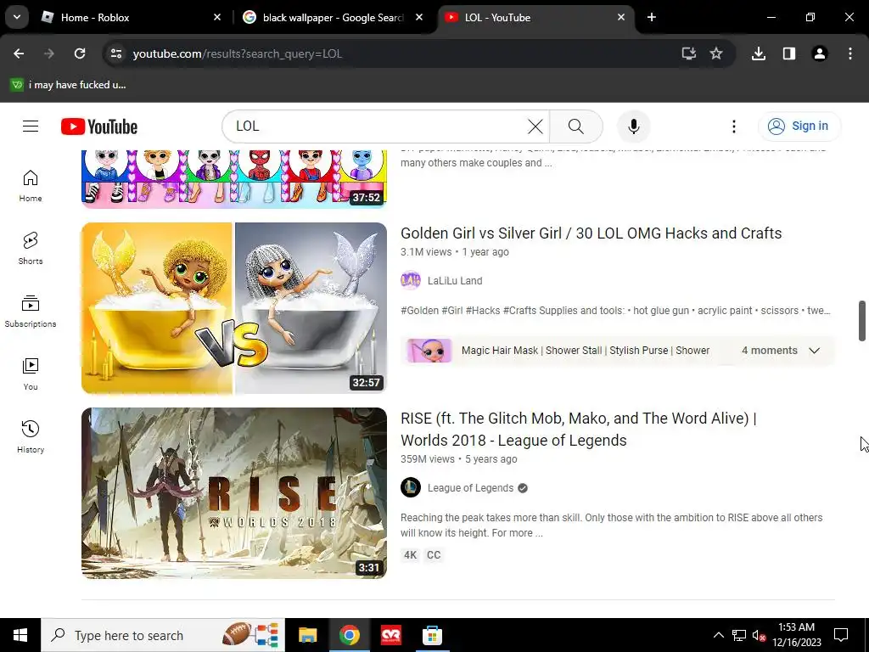Submit search using the magnifier button
Viewport: 869px width, 652px height.
(576, 126)
